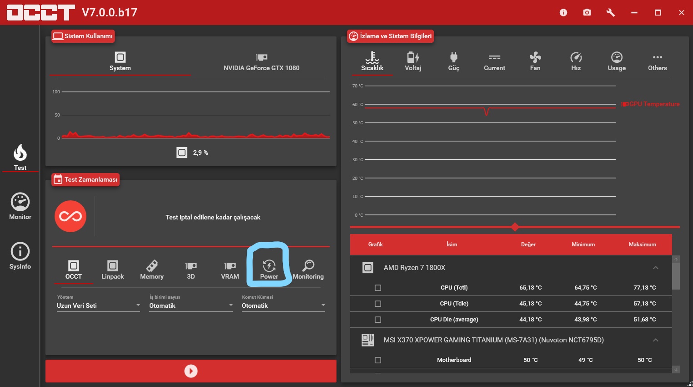
Task: Click the GPU Temperature graph legend
Action: coord(651,104)
